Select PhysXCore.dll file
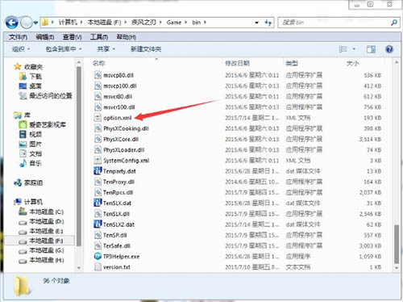403x302 pixels. pos(121,139)
